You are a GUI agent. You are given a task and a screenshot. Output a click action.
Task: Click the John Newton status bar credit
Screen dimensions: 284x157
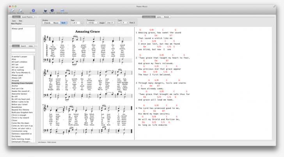point(47,142)
